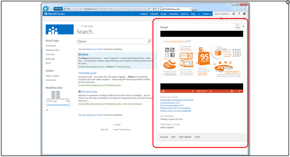
Task: Open Outlook in top navigation
Action: click(144, 14)
